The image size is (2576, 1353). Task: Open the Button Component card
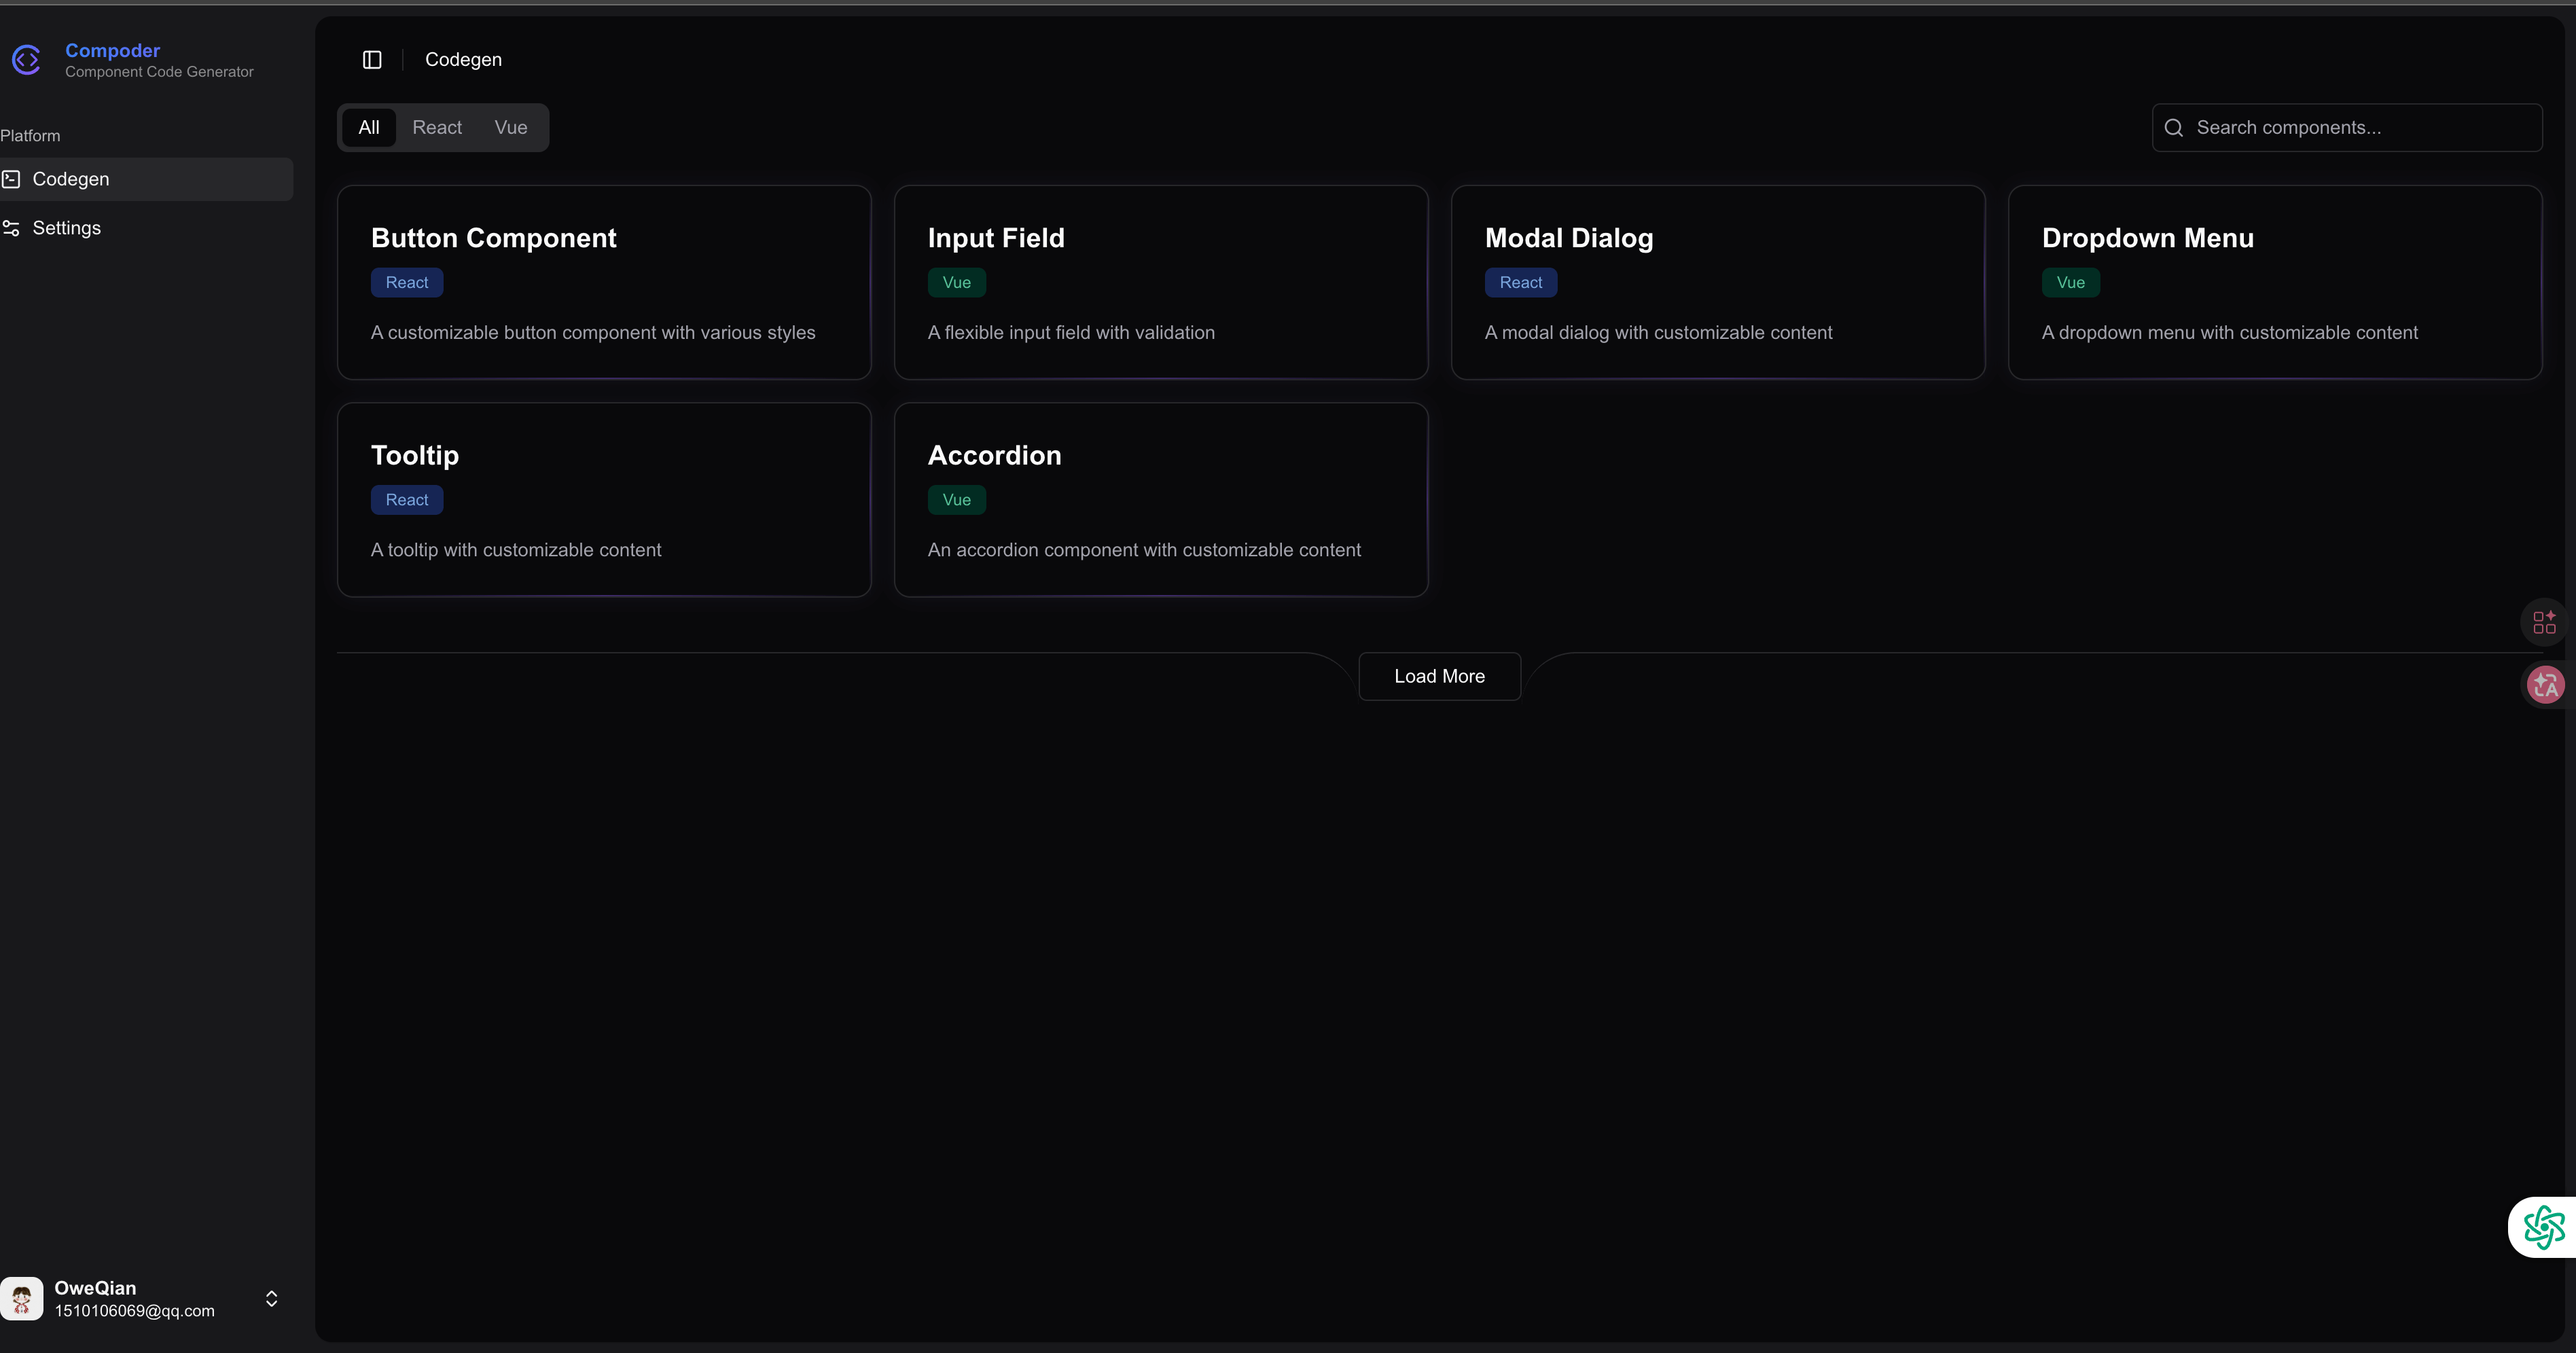click(x=604, y=282)
